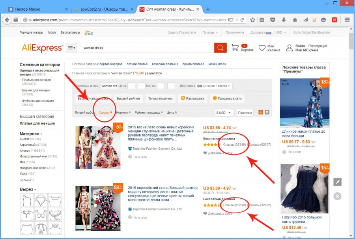
Task: Open the bookmarks list icon
Action: 262,20
